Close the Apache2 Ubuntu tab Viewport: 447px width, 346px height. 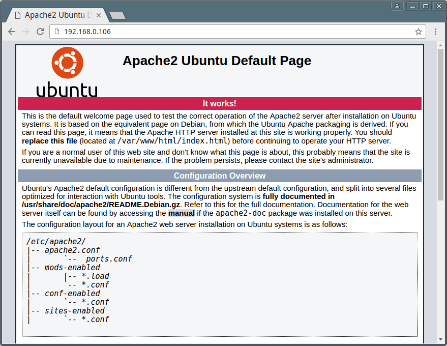click(x=98, y=15)
